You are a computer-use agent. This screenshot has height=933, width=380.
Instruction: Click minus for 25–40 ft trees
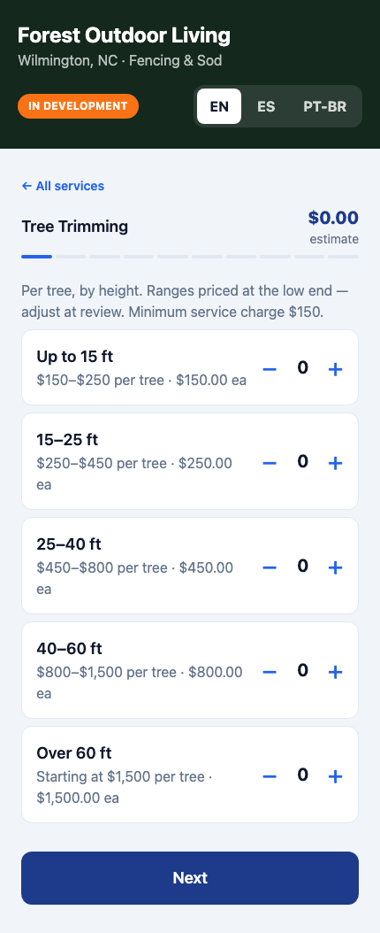tap(270, 567)
